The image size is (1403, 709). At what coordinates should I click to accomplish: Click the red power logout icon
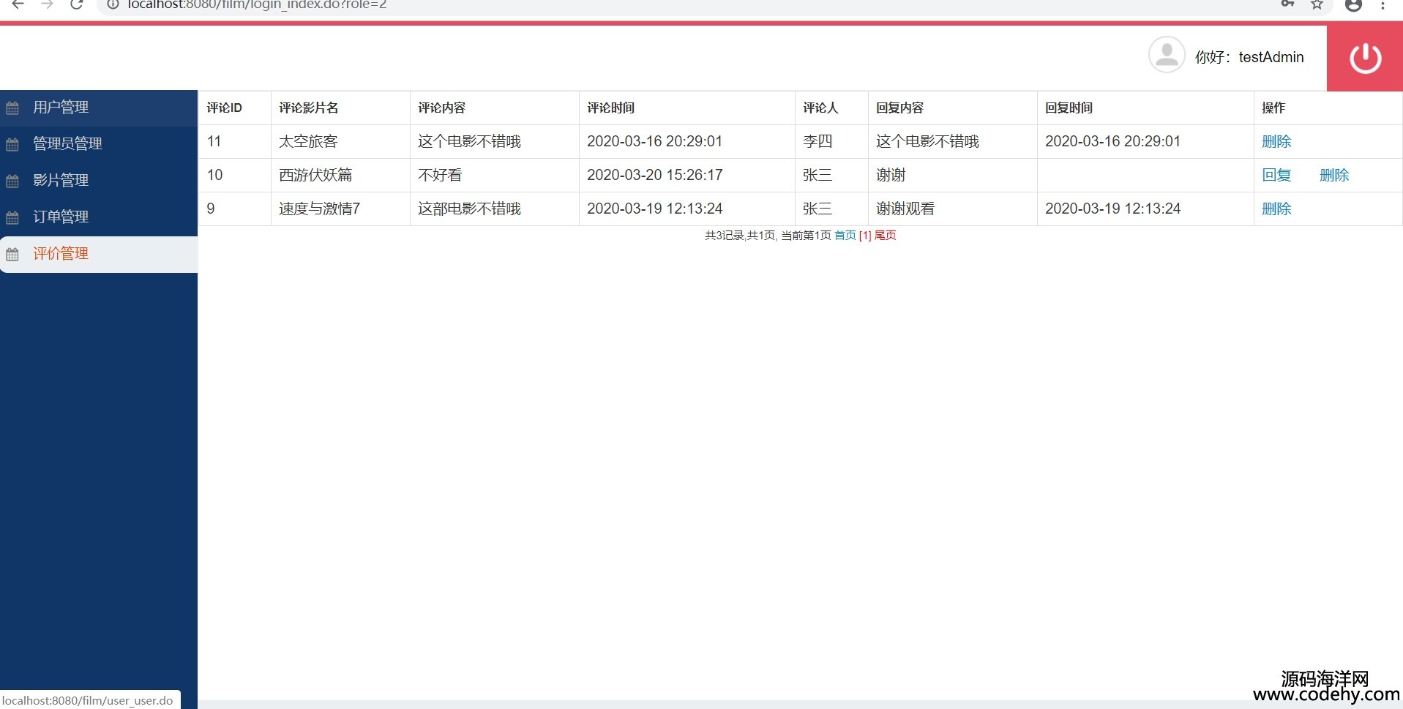[x=1365, y=59]
